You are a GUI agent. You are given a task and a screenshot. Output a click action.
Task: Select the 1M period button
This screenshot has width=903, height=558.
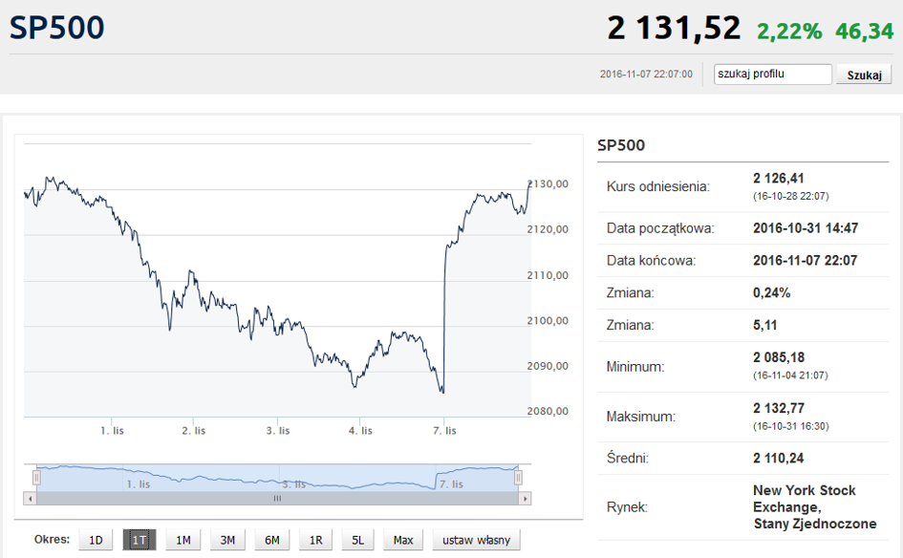tap(183, 540)
